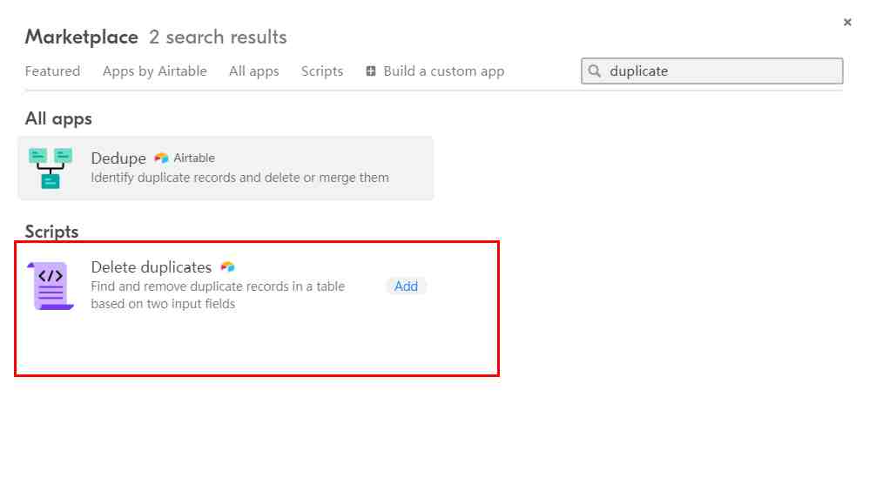
Task: Click the Marketplace heading
Action: point(82,37)
